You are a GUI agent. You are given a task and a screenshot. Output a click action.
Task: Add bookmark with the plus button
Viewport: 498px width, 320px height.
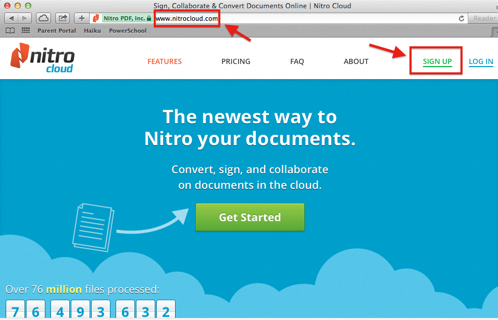(82, 18)
